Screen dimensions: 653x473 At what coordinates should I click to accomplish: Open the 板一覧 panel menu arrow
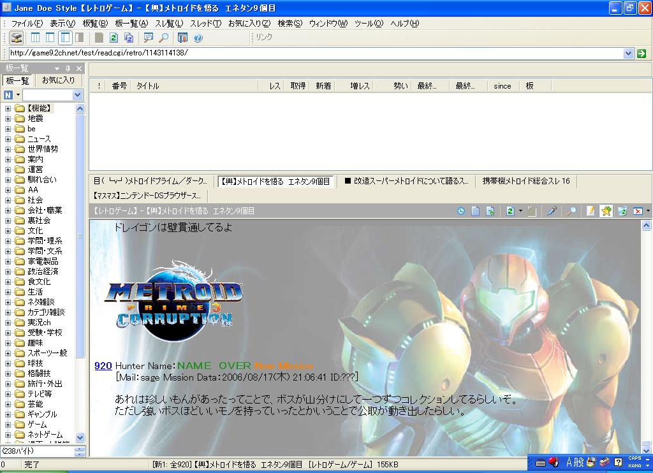pos(57,68)
